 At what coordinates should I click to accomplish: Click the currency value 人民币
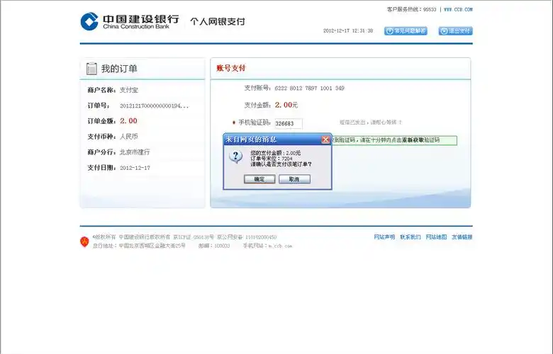(x=129, y=137)
